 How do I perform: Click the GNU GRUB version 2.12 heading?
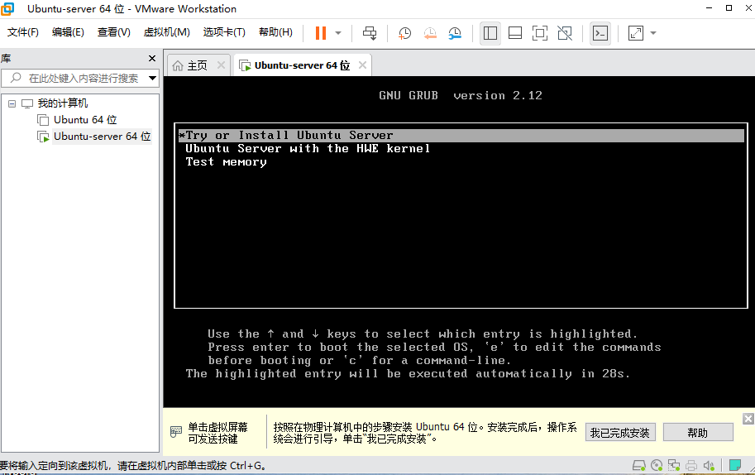click(461, 95)
